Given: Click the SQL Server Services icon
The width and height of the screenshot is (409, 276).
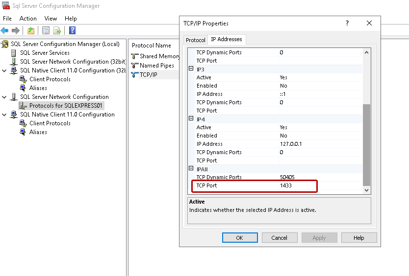Looking at the screenshot, I should coord(14,53).
